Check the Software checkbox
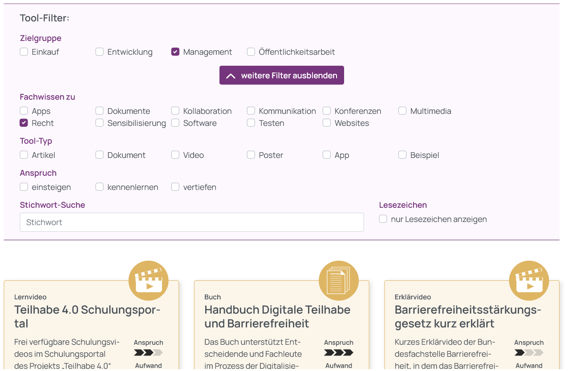568x371 pixels. point(175,123)
